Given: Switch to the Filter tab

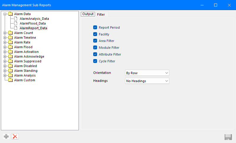Looking at the screenshot, I should (x=101, y=14).
